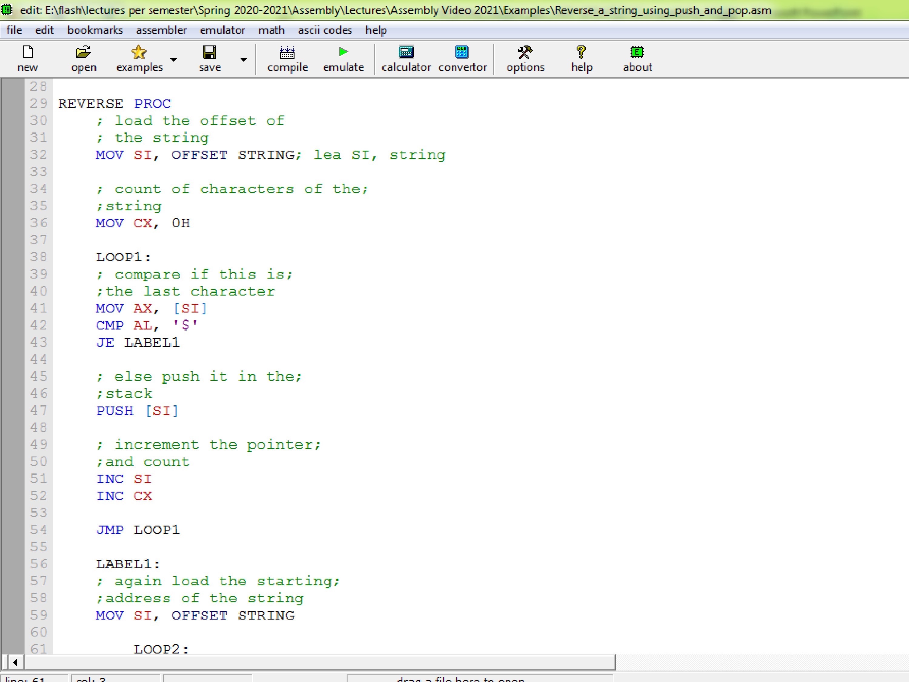Click the comment '; compare if this is;'
Screen dimensions: 909x682
(195, 274)
